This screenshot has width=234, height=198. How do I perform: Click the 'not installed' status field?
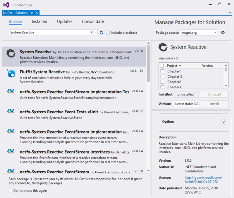coord(186,94)
